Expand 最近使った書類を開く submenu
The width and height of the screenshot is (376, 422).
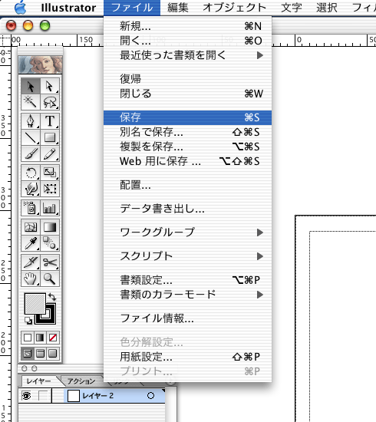[x=187, y=55]
